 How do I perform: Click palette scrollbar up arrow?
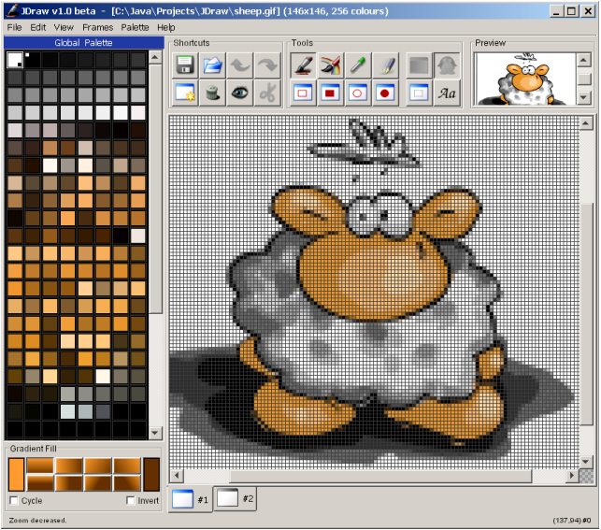pyautogui.click(x=155, y=57)
